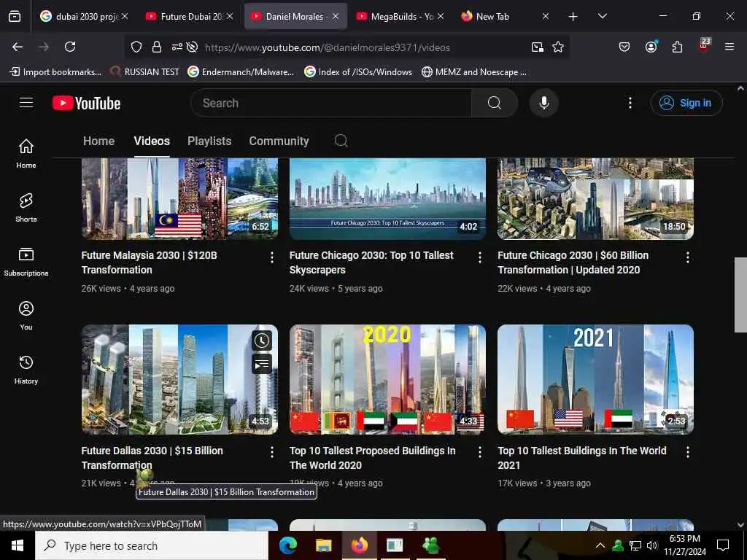
Task: Open options for Chicago $60 Billion video
Action: click(x=687, y=257)
